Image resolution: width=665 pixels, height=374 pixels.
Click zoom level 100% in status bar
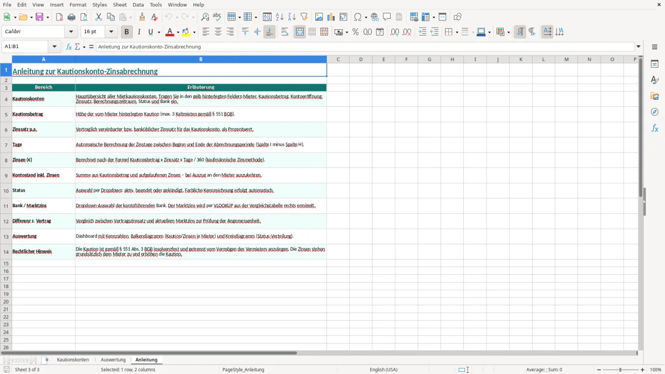(656, 370)
